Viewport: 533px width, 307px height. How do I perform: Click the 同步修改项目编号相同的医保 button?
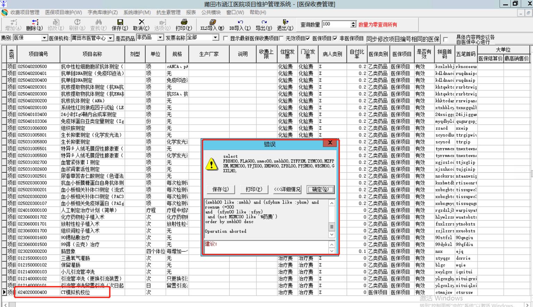(x=403, y=39)
